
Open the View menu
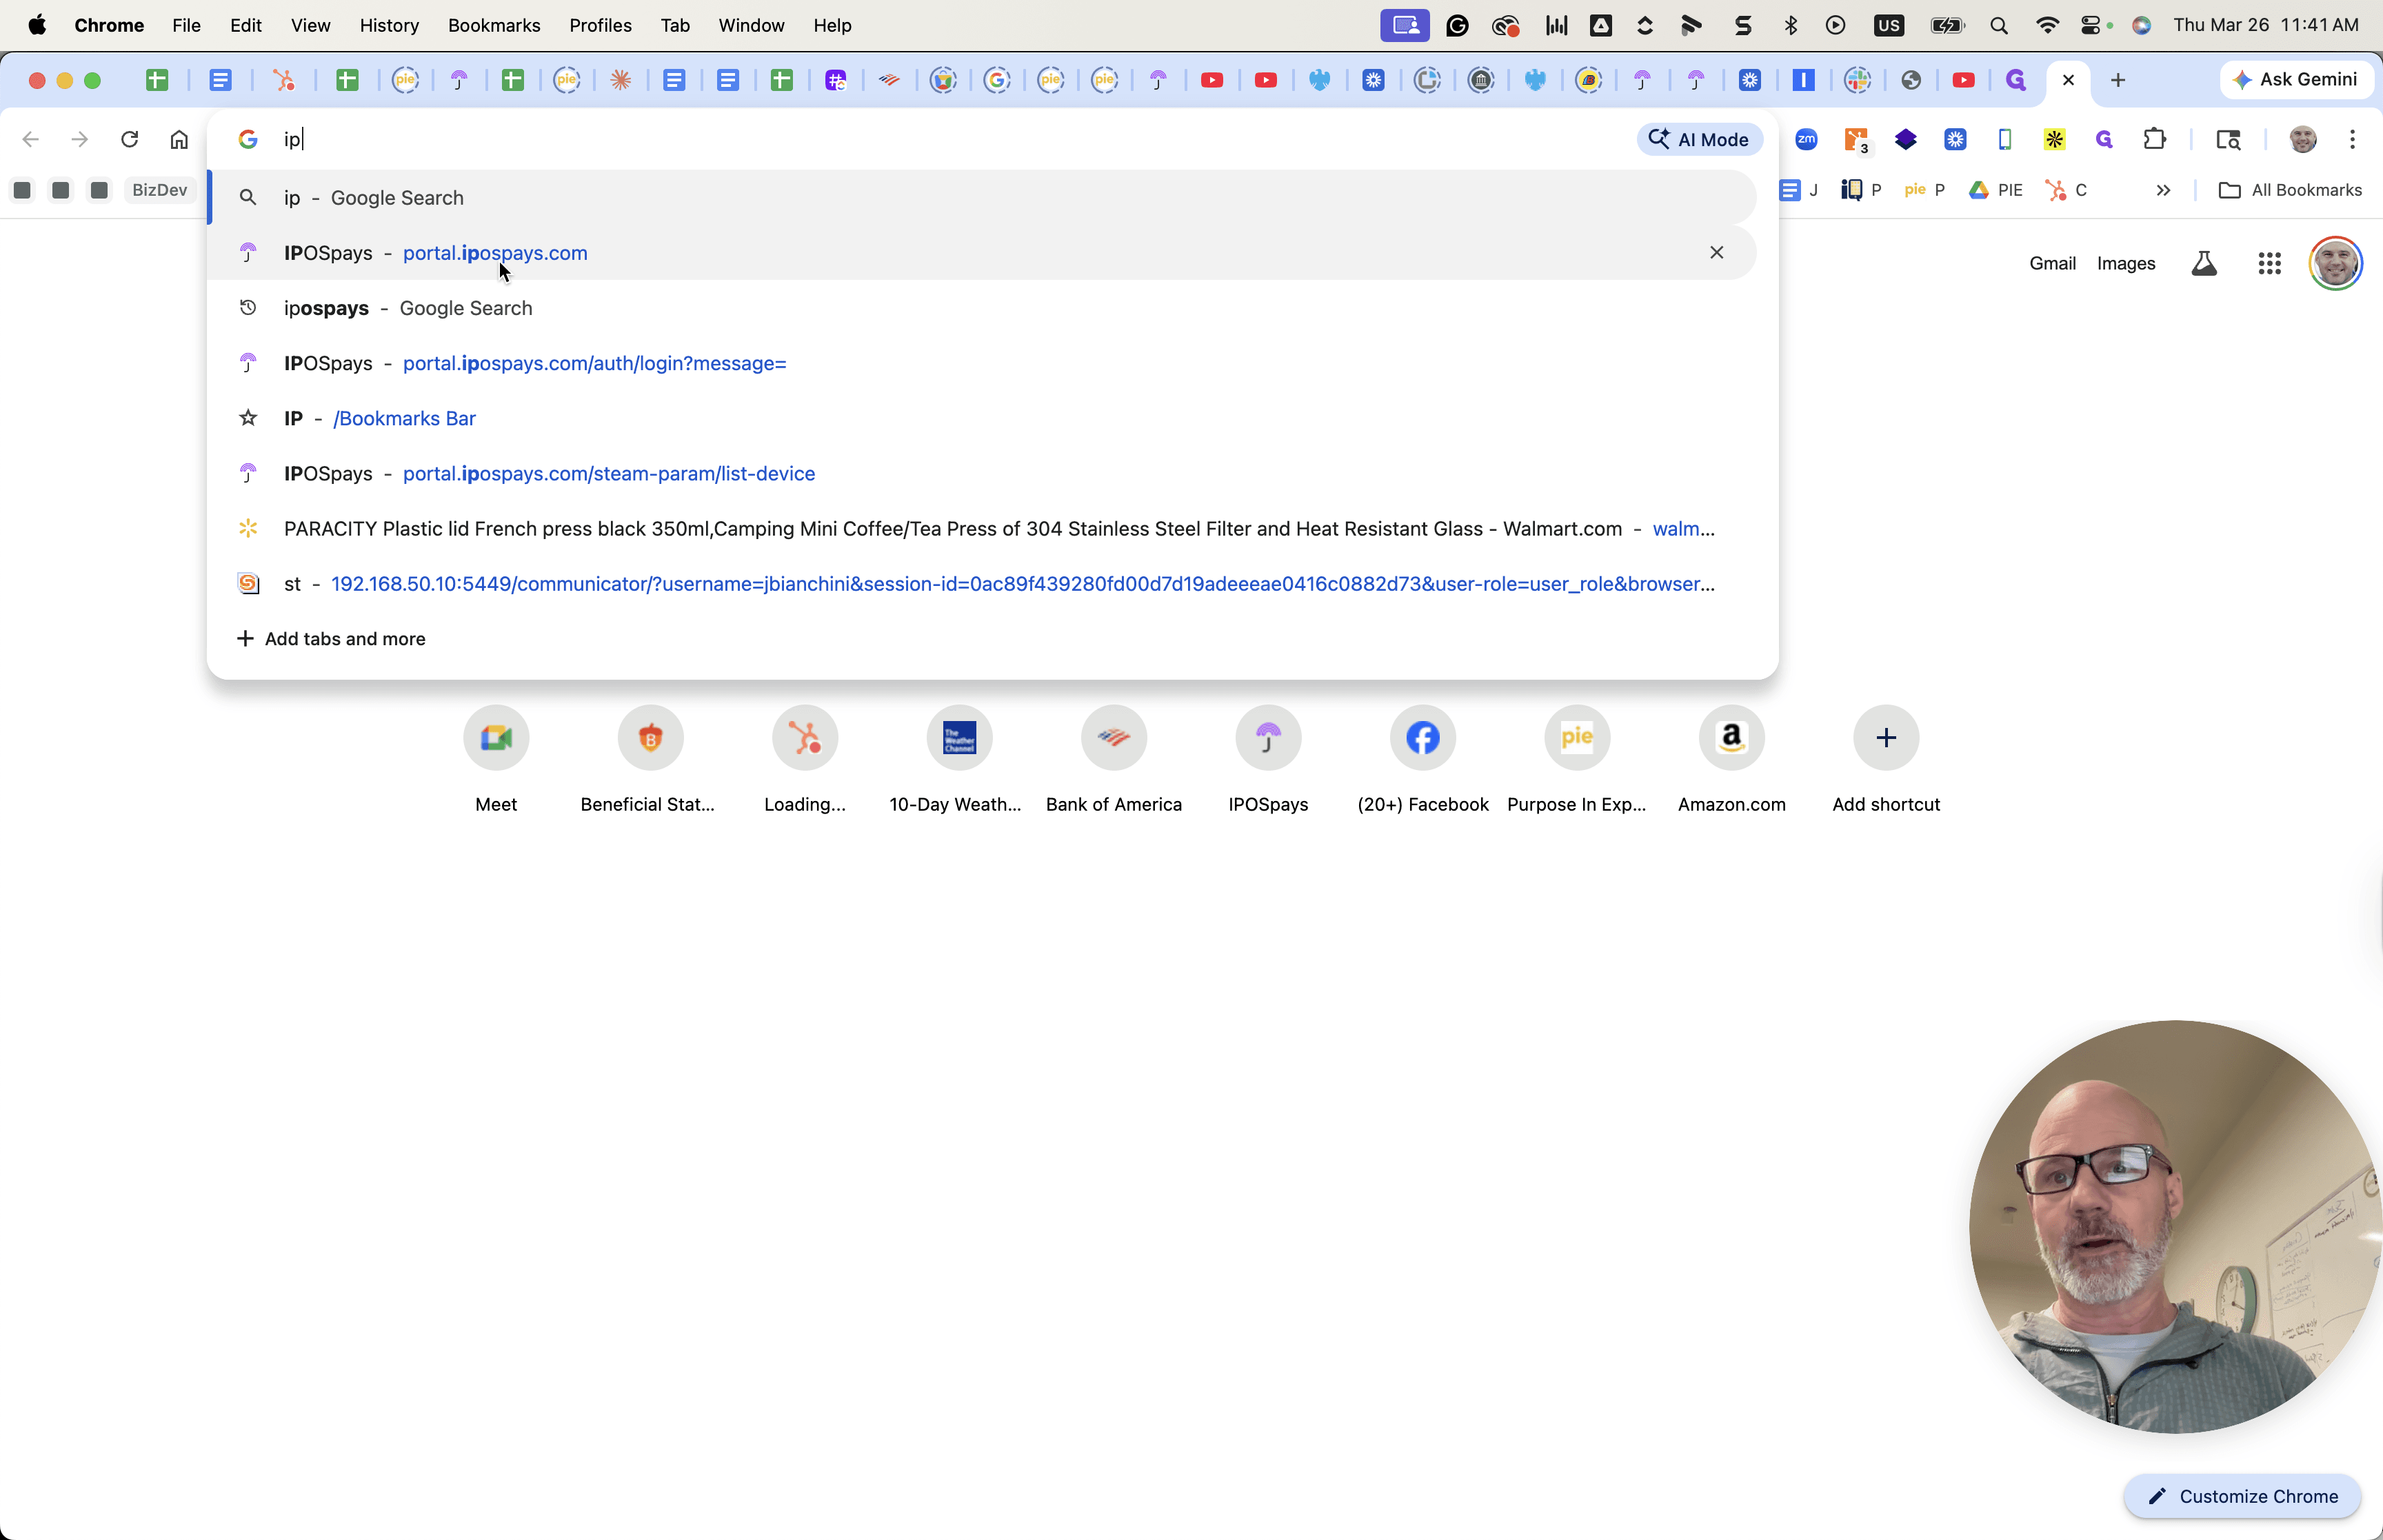point(310,25)
